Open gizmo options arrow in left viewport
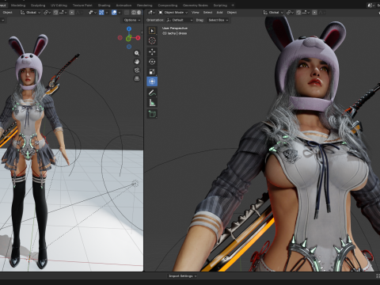Image resolution: width=380 pixels, height=285 pixels. pos(107,13)
